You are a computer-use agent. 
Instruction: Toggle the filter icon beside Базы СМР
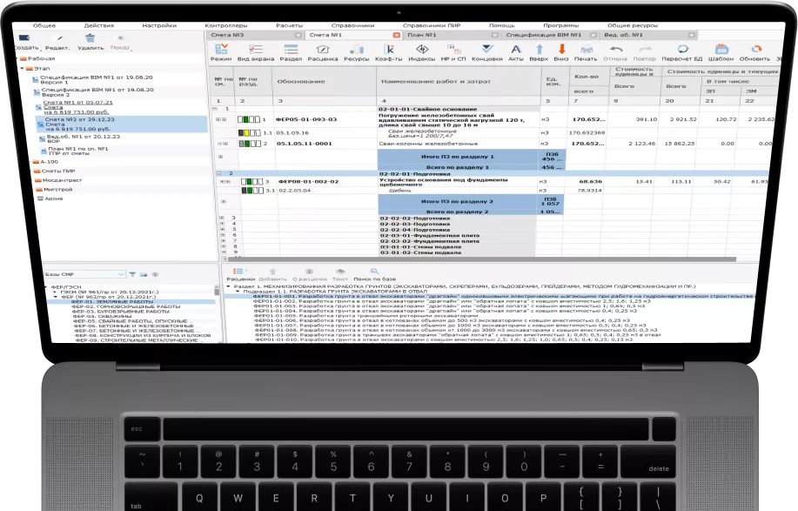tap(133, 273)
